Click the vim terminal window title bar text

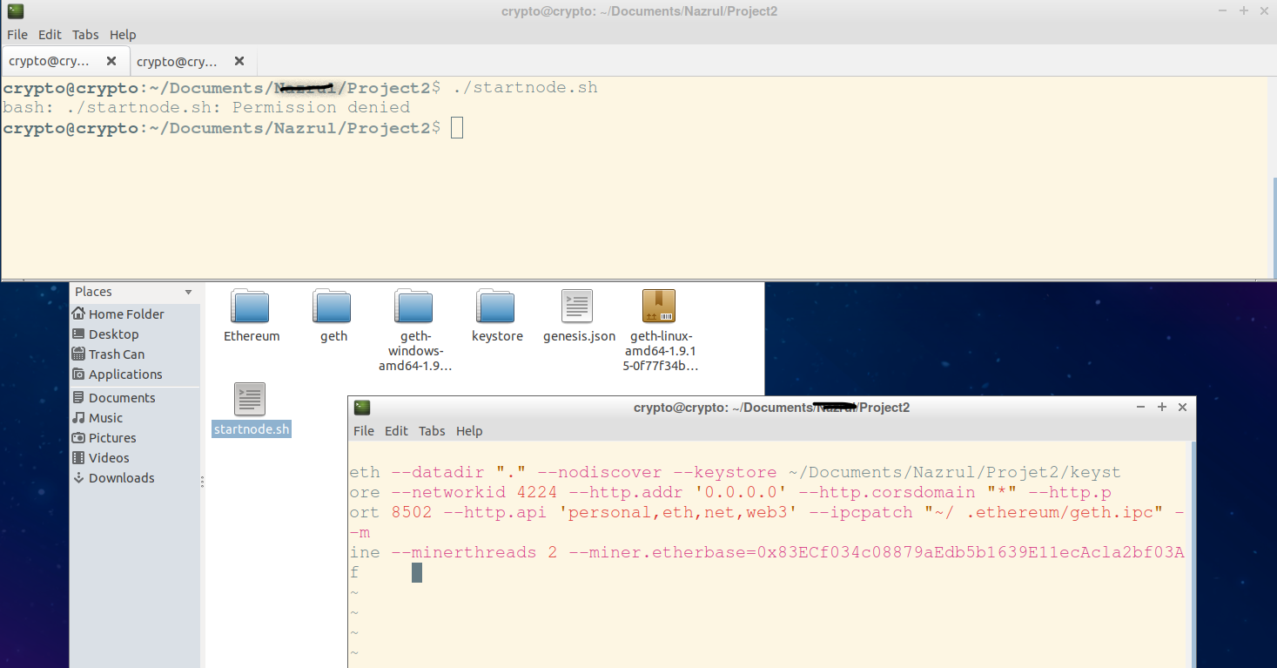point(771,408)
